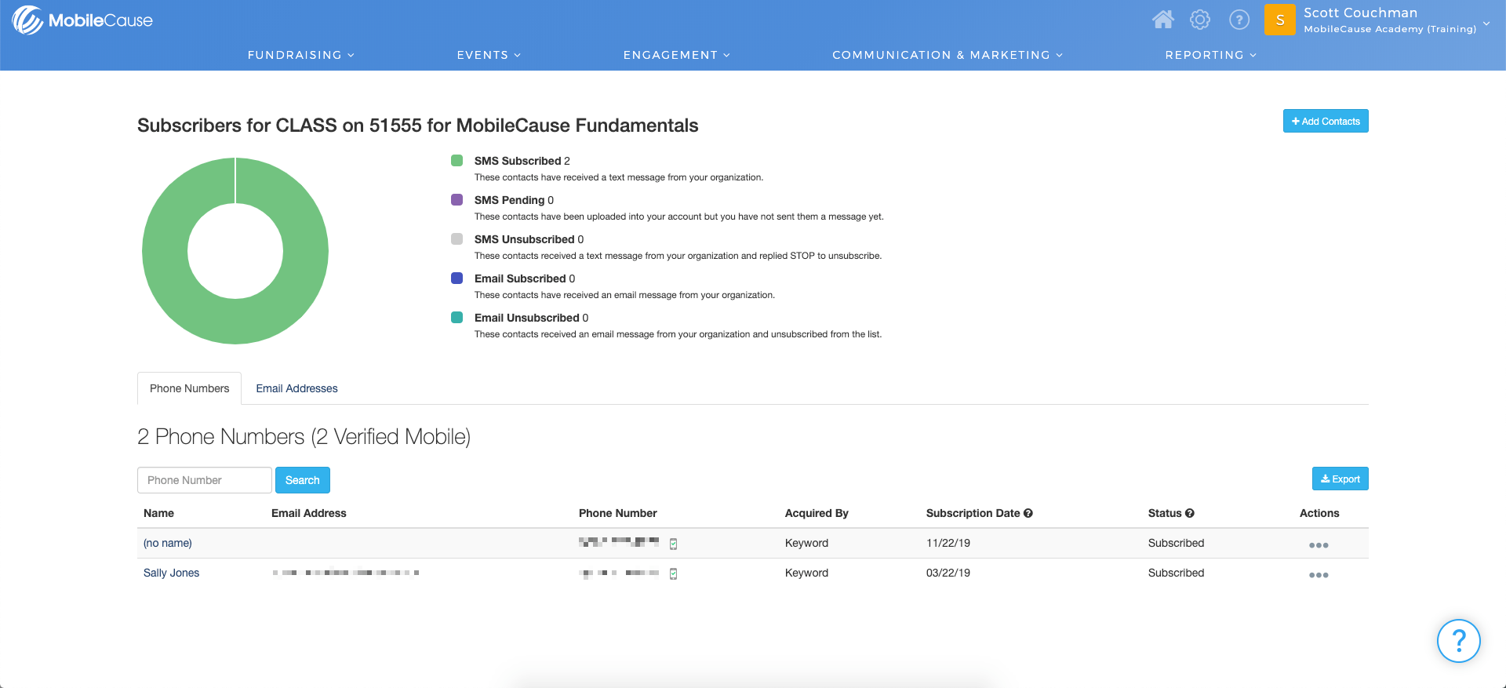The width and height of the screenshot is (1506, 688).
Task: Expand the Scott Couchman account menu
Action: click(x=1397, y=20)
